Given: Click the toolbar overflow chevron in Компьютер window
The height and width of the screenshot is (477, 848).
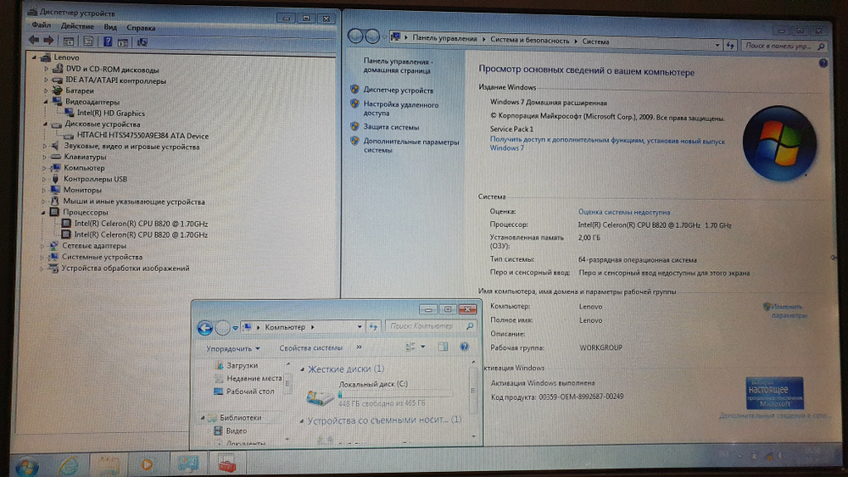Looking at the screenshot, I should pyautogui.click(x=359, y=347).
